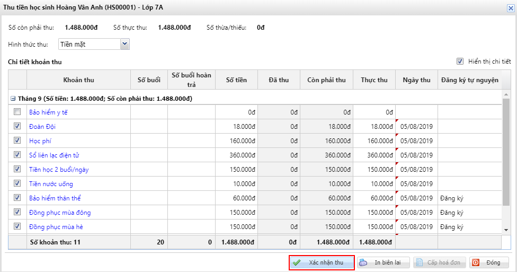Click the green checkmark icon on Xác nhận thu
The image size is (517, 272).
[x=297, y=263]
